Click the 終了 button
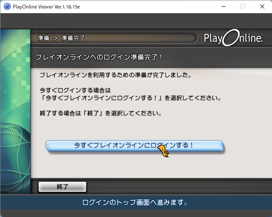This screenshot has height=217, width=272. 62,186
